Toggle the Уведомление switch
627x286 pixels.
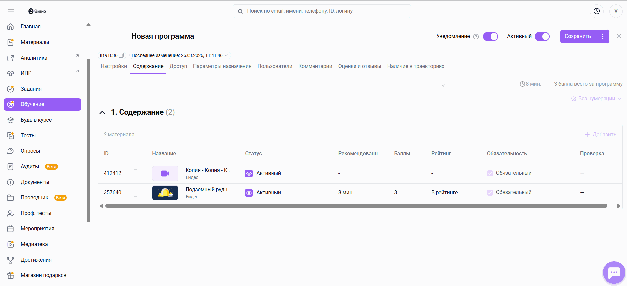click(490, 36)
